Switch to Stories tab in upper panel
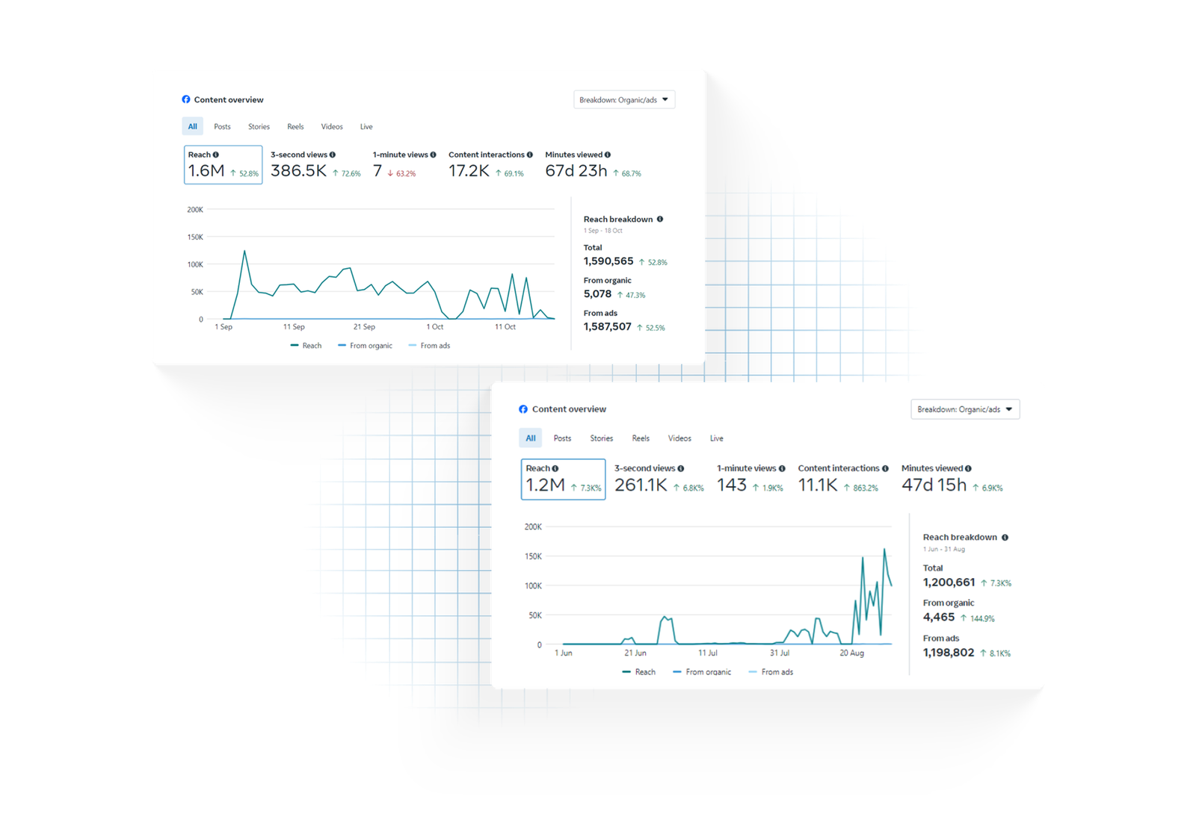This screenshot has height=814, width=1196. (x=259, y=126)
